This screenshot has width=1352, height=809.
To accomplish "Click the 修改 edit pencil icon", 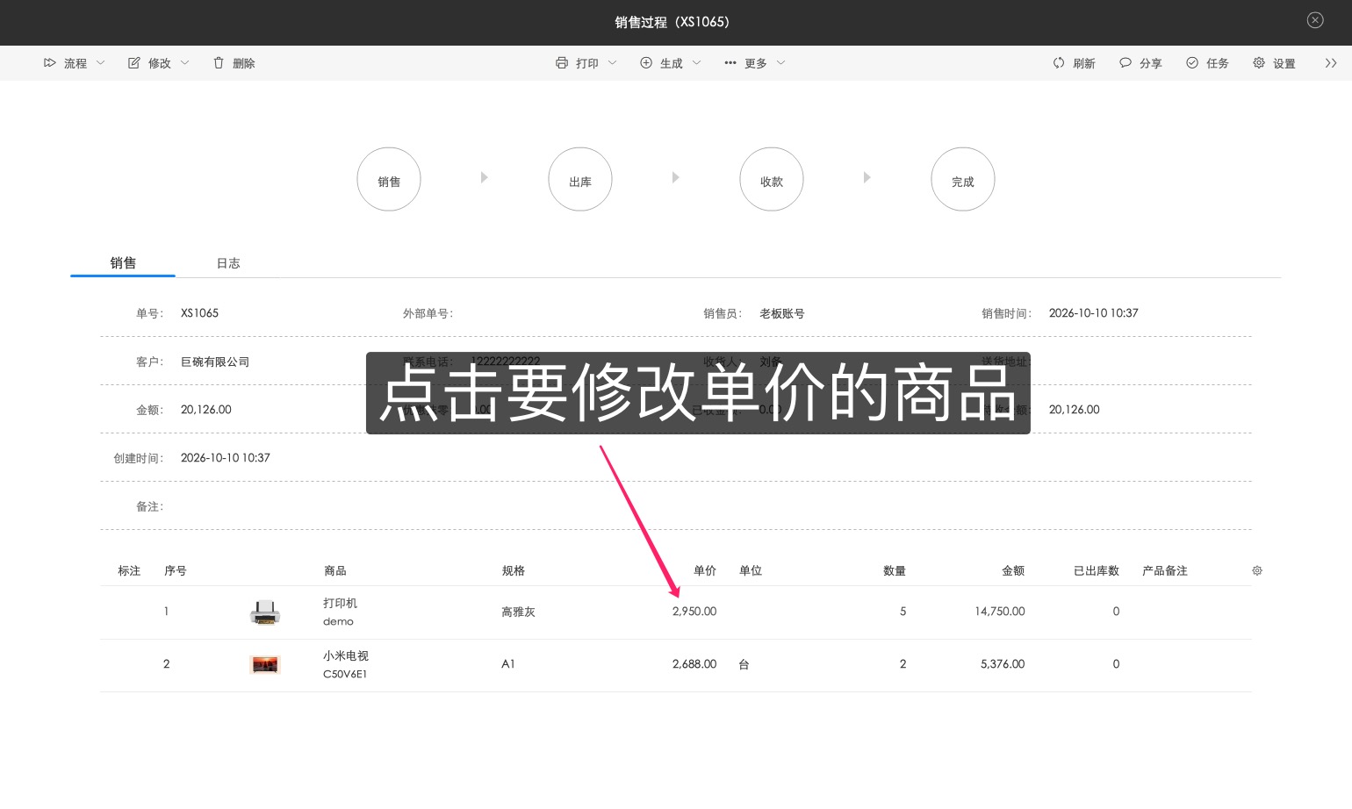I will [134, 63].
